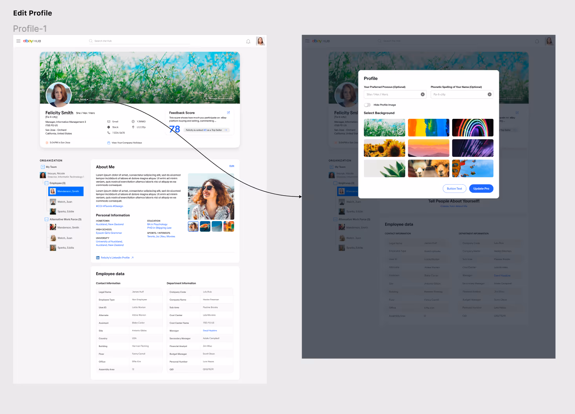Click the eBay HUB logo in Profile-1
This screenshot has height=414, width=575.
(x=32, y=41)
